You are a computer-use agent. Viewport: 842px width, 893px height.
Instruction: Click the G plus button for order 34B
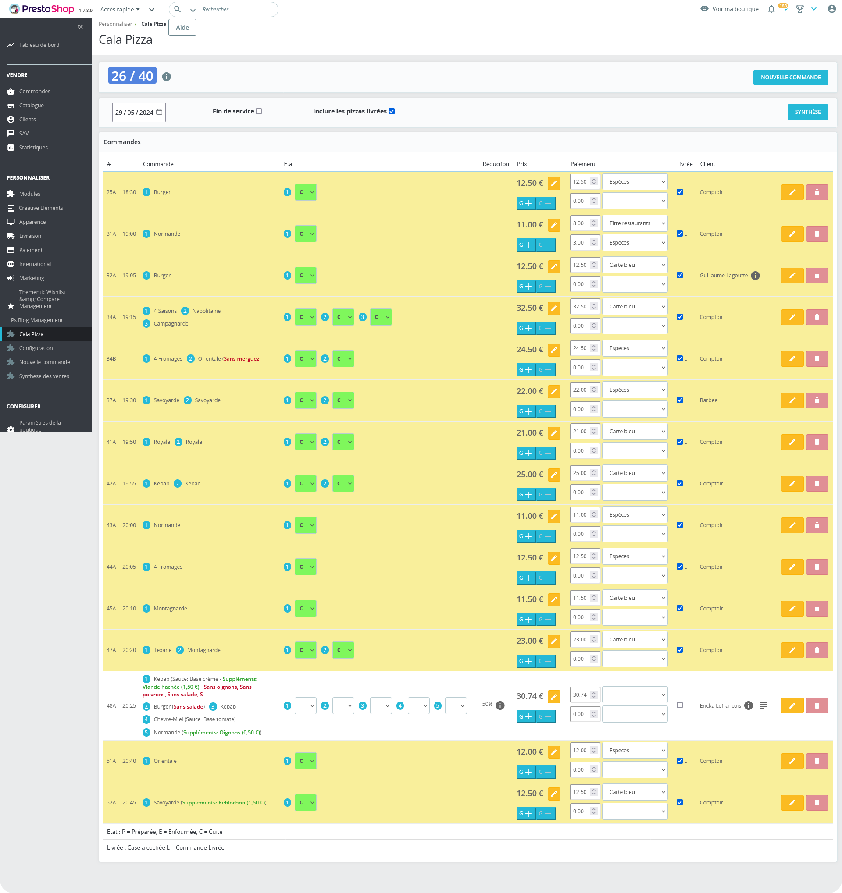(x=525, y=370)
